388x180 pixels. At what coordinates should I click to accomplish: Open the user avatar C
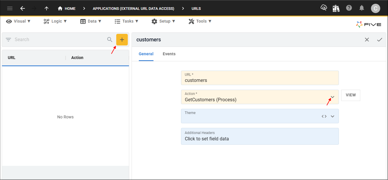[x=376, y=8]
